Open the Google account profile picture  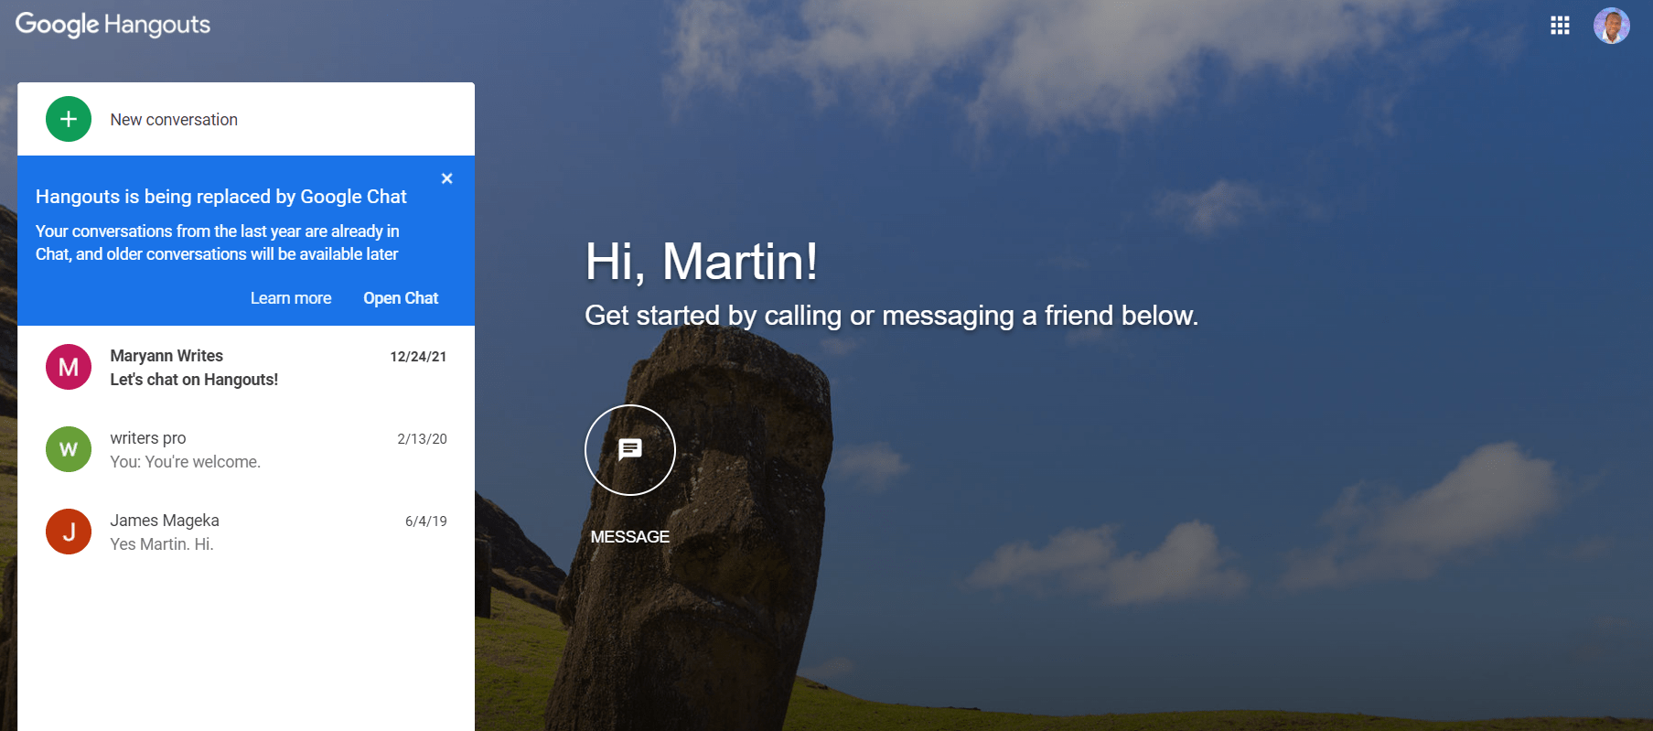tap(1611, 26)
